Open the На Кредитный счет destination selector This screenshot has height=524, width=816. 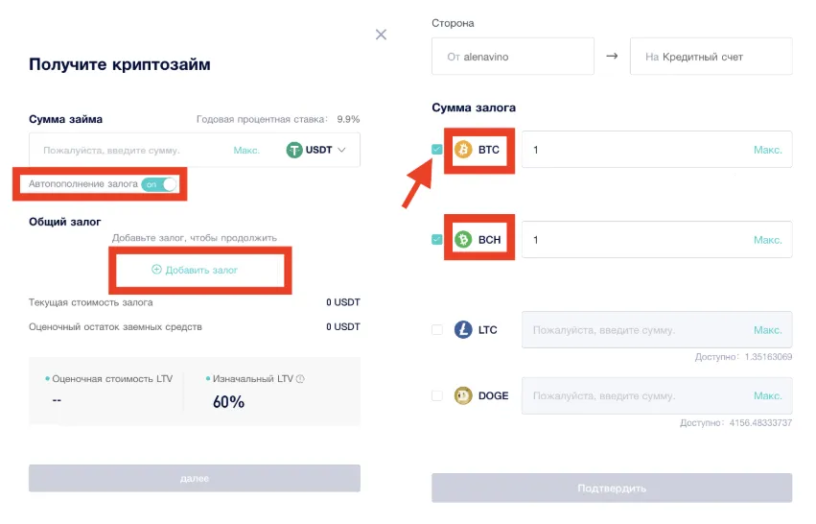tap(710, 57)
